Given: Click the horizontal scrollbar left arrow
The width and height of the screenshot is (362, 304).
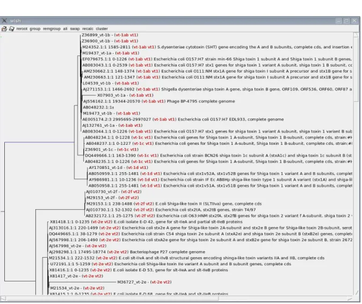Looking at the screenshot, I should tap(3, 299).
